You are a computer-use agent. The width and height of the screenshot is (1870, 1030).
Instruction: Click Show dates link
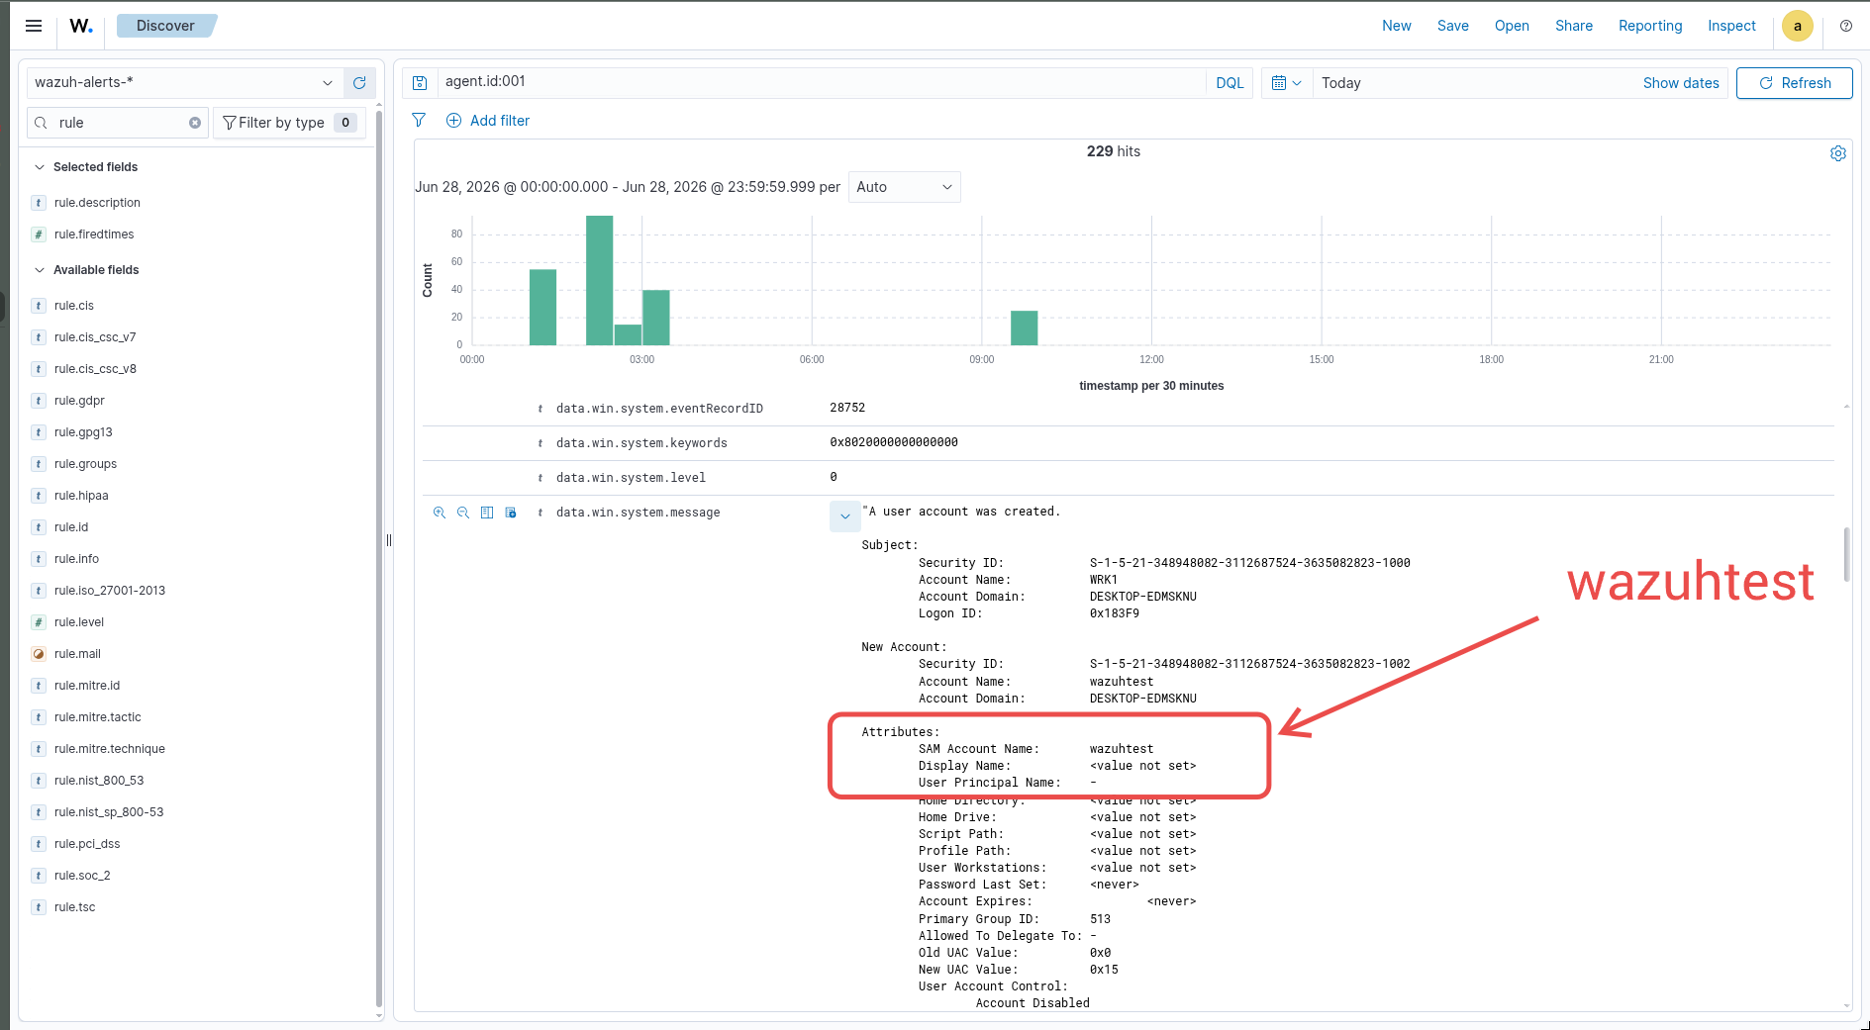pos(1681,83)
